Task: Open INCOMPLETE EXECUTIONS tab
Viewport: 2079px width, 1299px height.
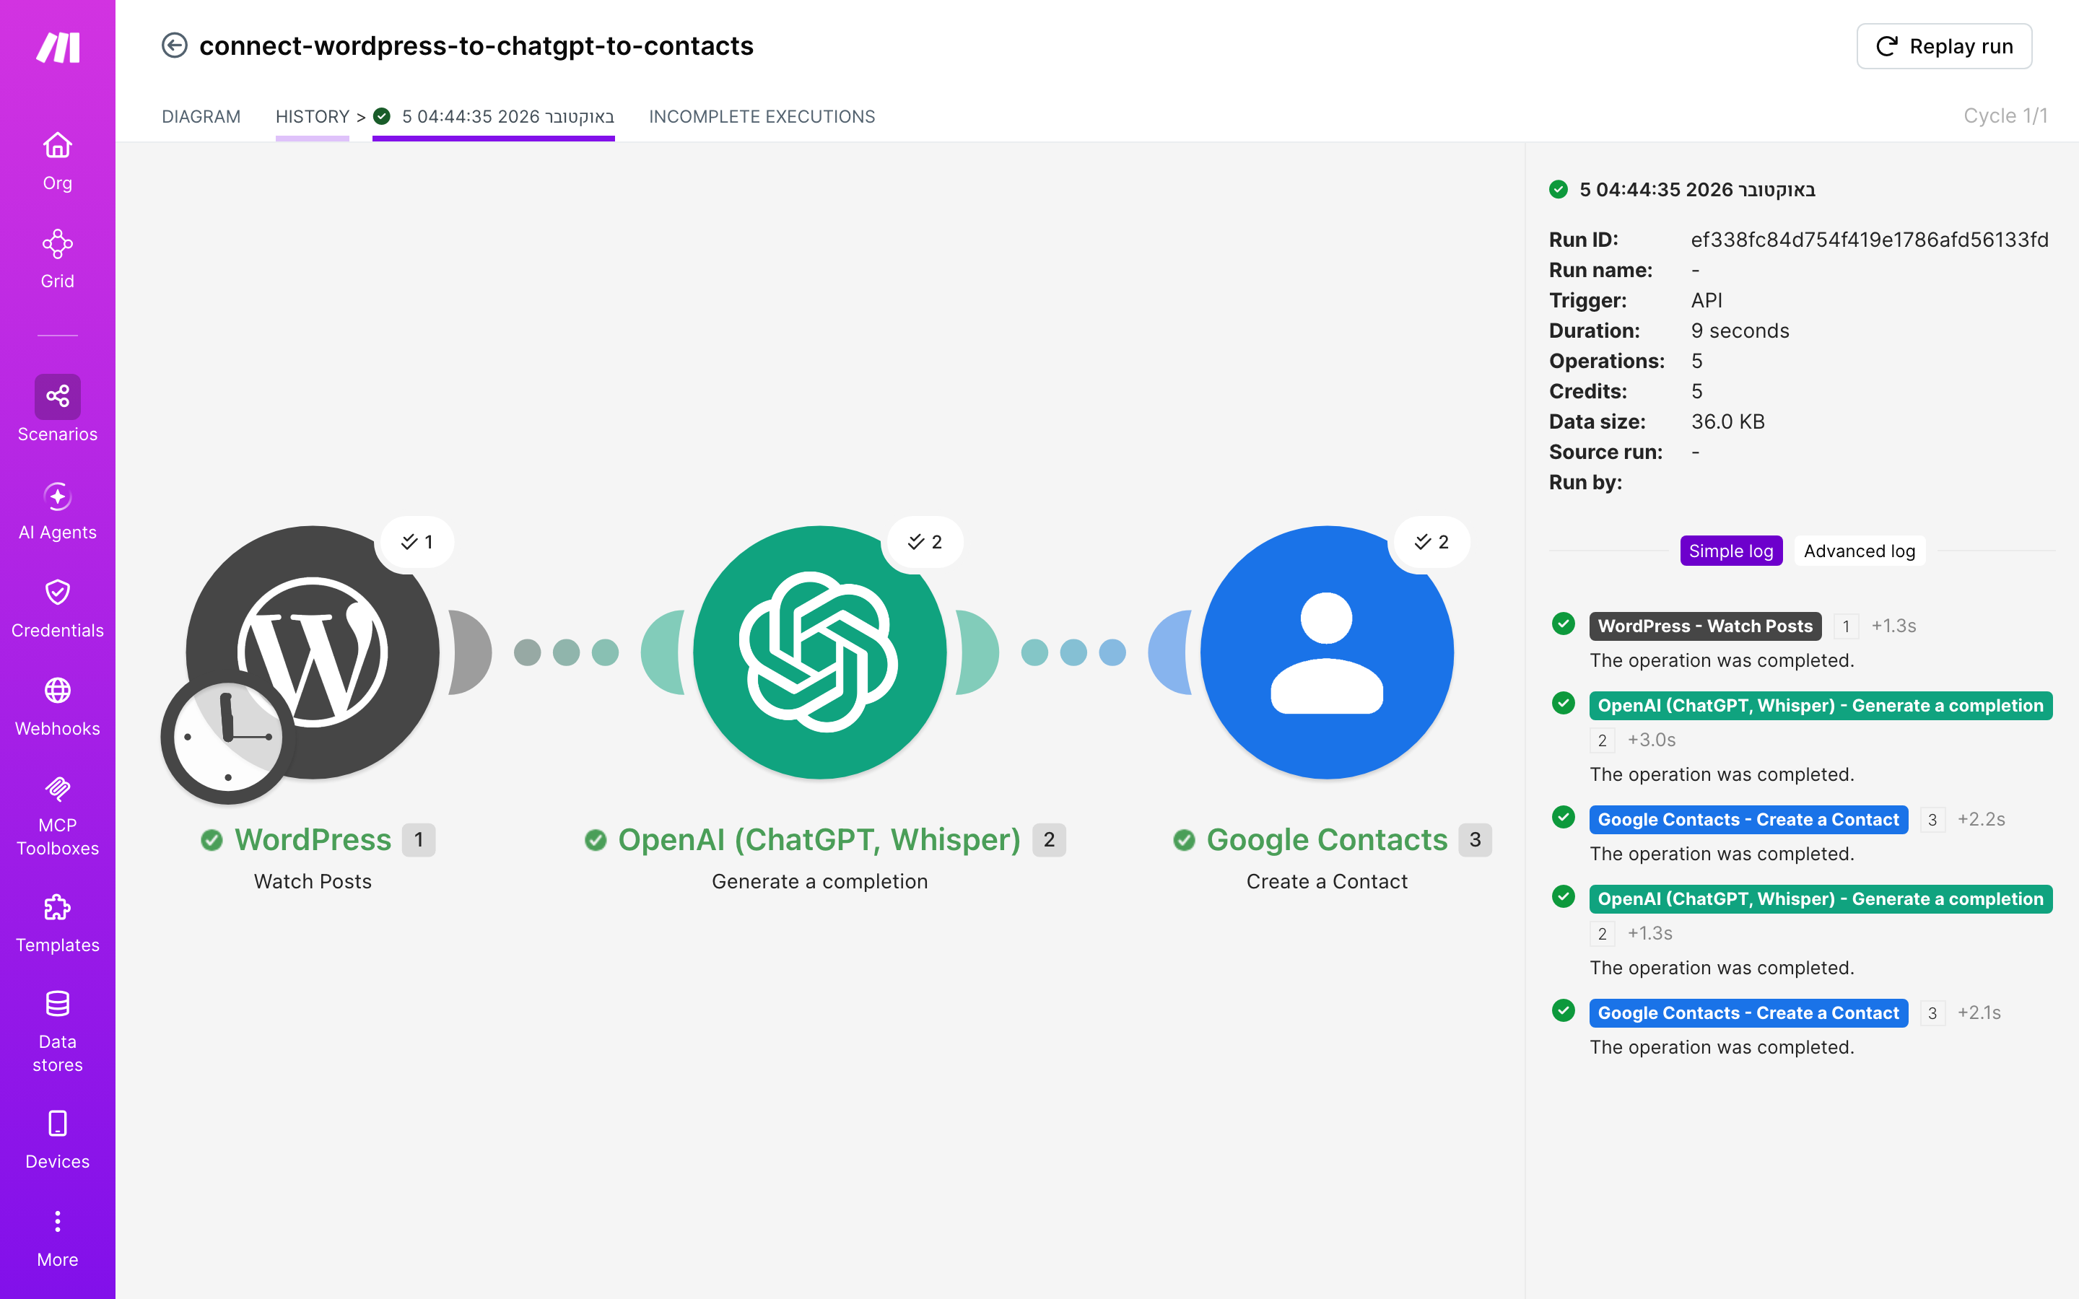Action: click(x=762, y=116)
